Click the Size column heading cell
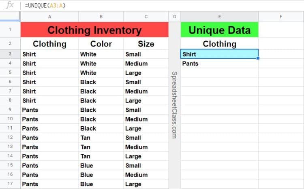 pyautogui.click(x=146, y=44)
